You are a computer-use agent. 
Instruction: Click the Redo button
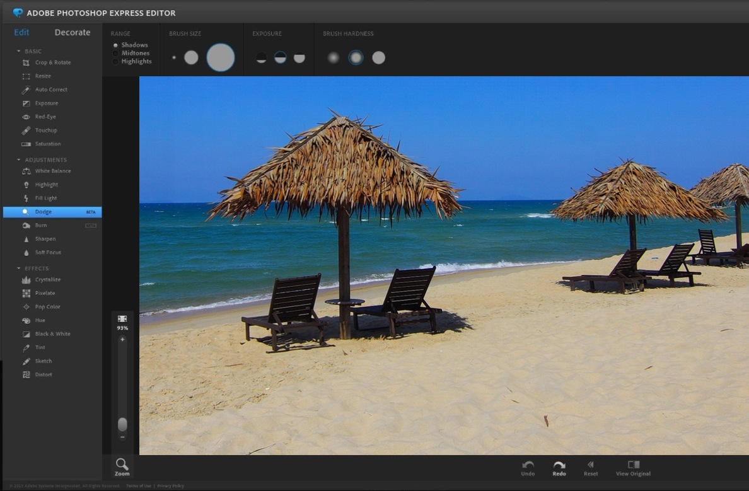559,468
